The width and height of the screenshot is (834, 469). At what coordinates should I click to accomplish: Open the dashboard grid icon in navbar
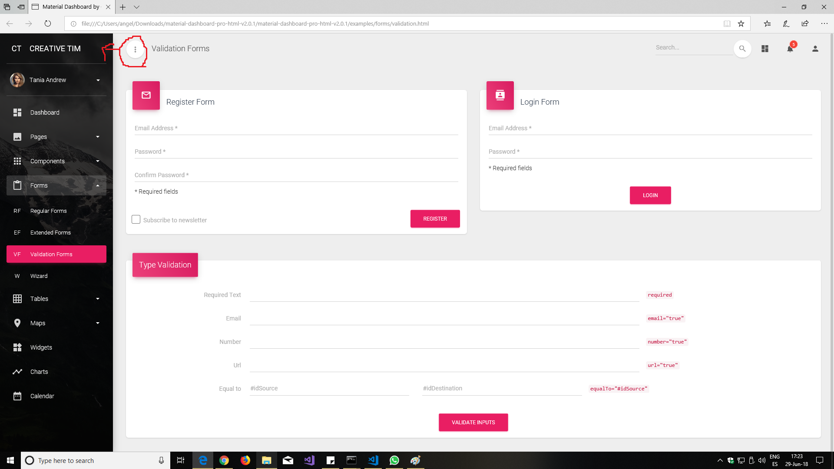pos(765,49)
